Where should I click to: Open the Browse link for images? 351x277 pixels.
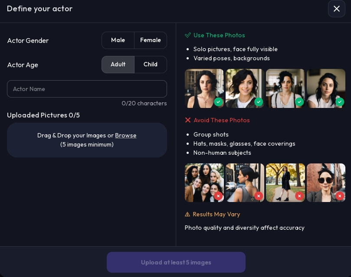tap(126, 136)
